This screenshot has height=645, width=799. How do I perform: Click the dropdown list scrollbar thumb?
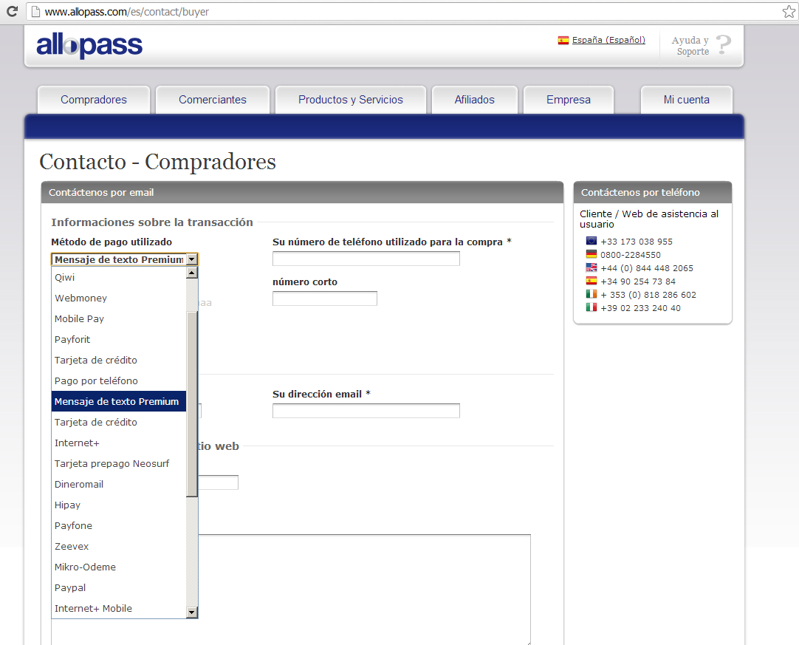point(191,404)
